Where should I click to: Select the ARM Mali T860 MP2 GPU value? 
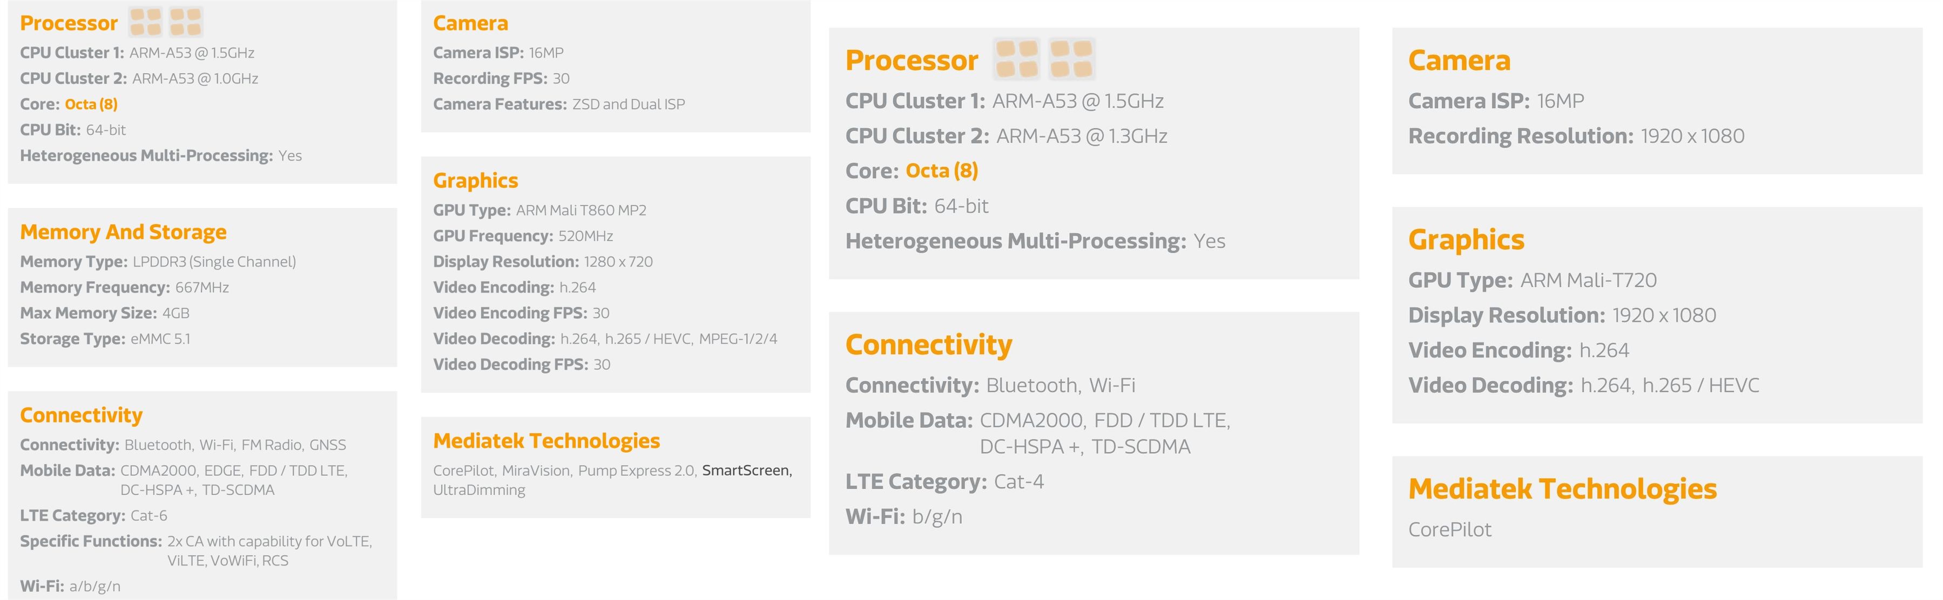pos(581,210)
